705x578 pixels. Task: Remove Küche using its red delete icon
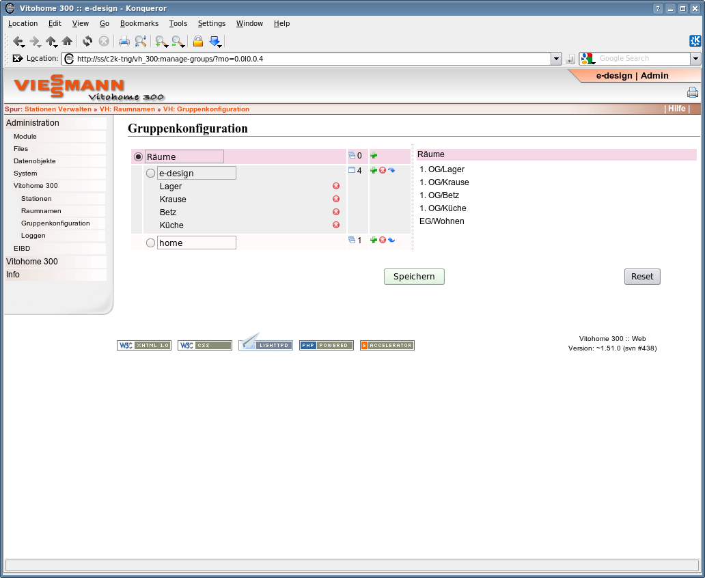pyautogui.click(x=336, y=225)
